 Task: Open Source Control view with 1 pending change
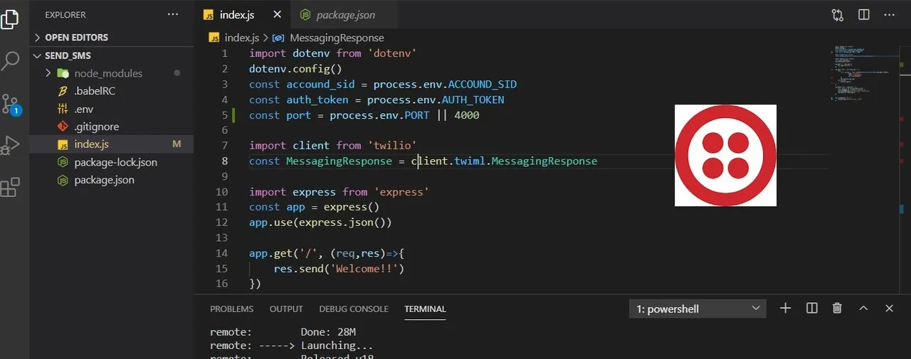pyautogui.click(x=10, y=105)
